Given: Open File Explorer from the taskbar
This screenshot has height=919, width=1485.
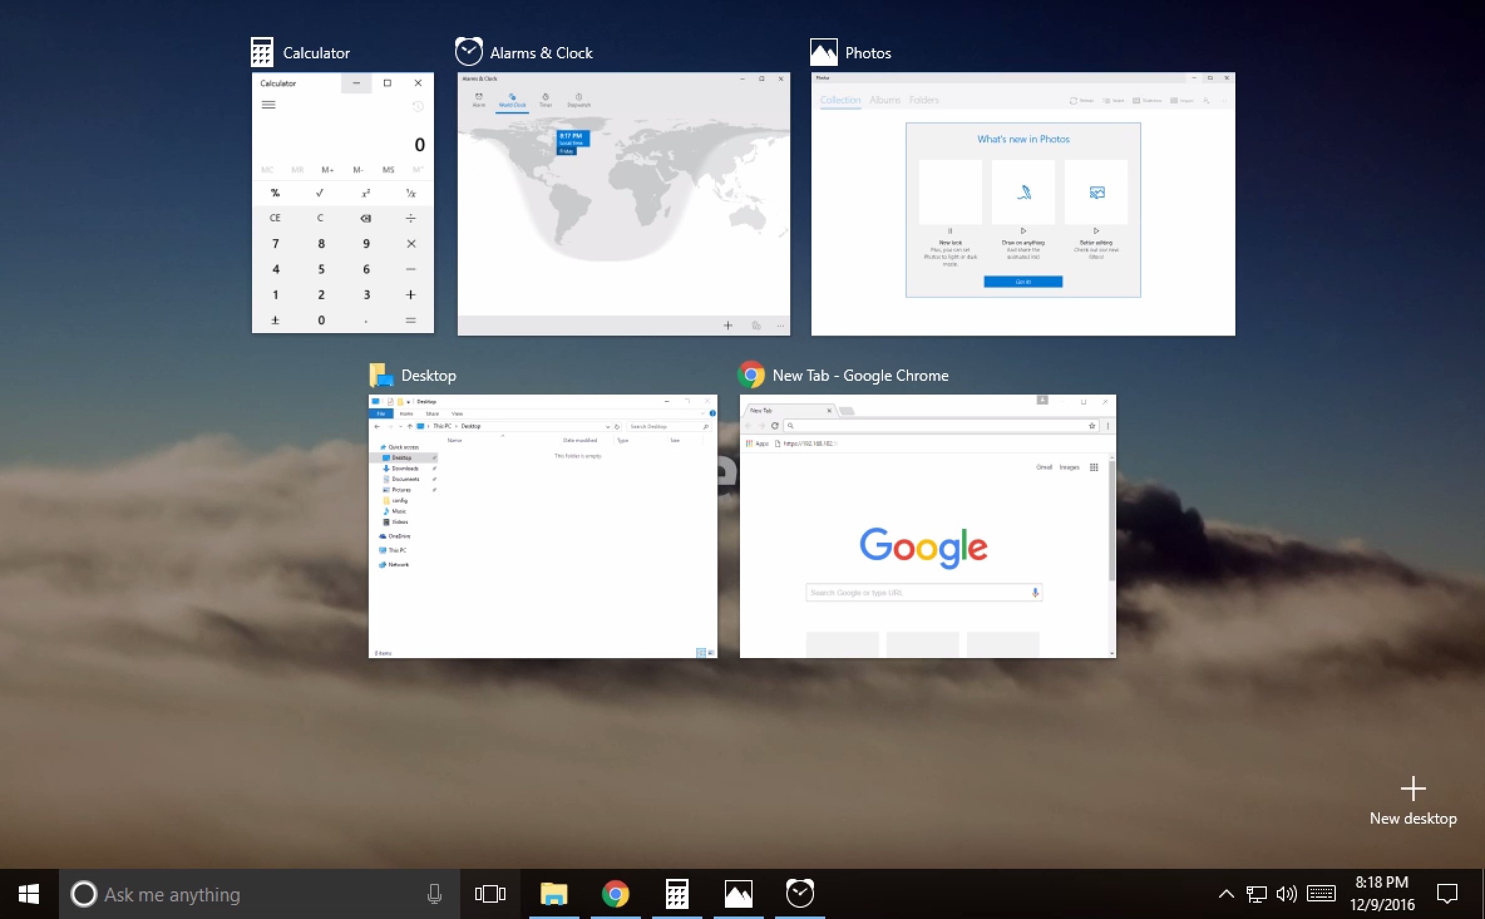Looking at the screenshot, I should 554,894.
